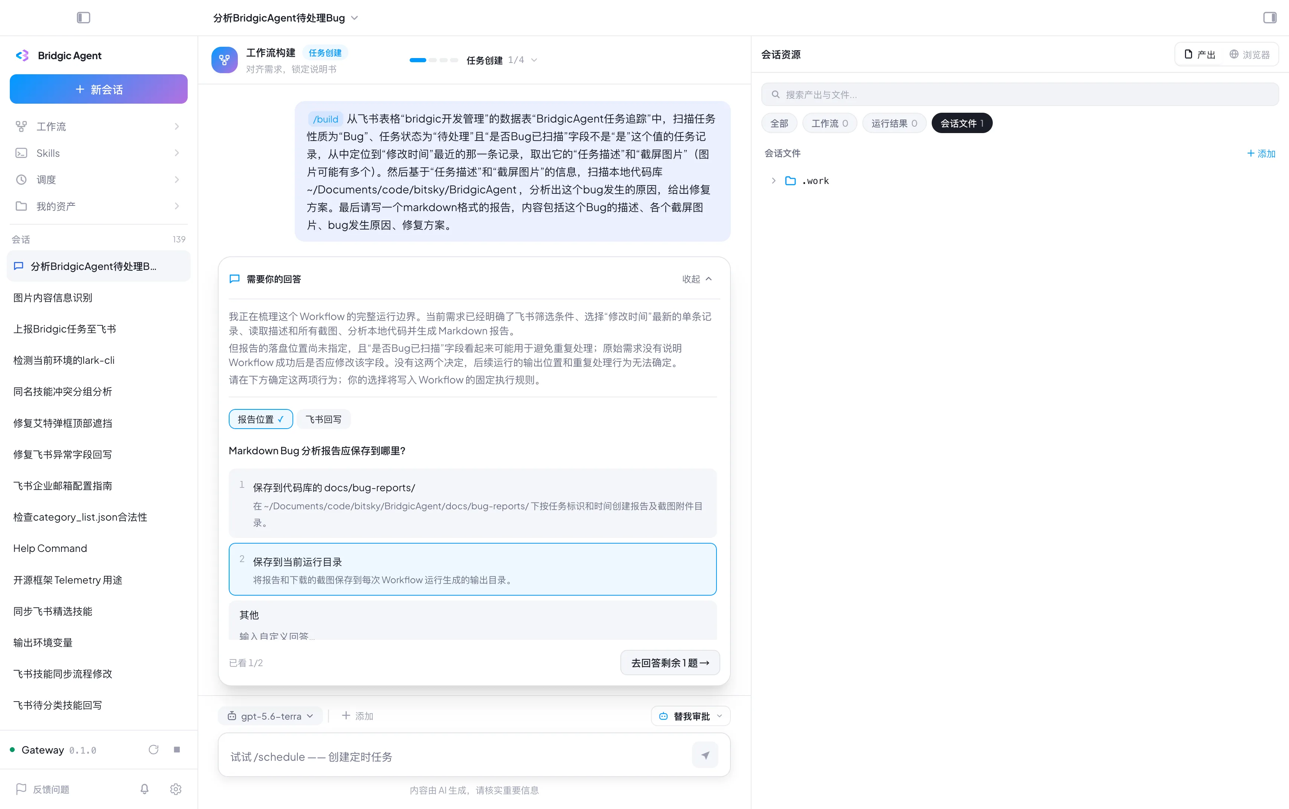Click the search magnifier icon

[775, 95]
